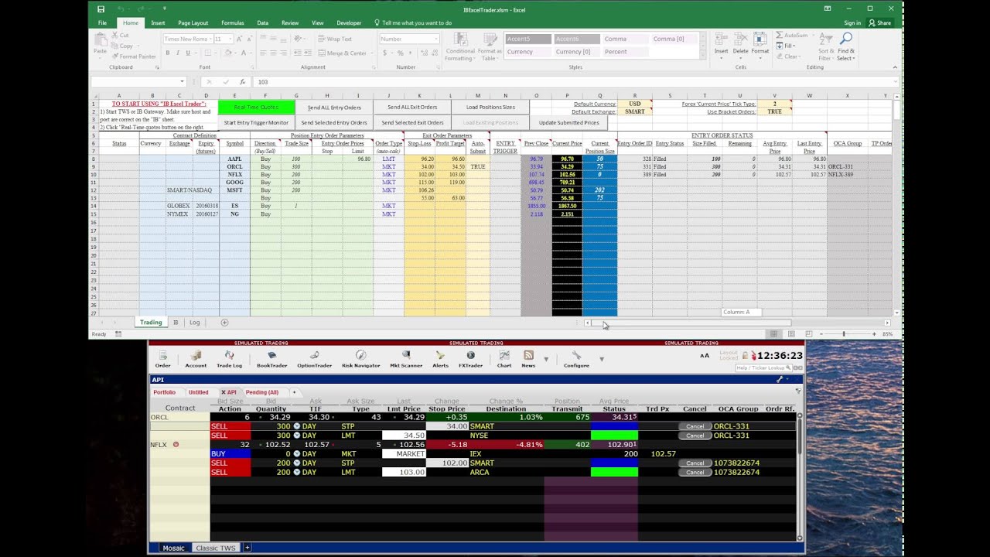Open the font size dropdown

click(230, 39)
